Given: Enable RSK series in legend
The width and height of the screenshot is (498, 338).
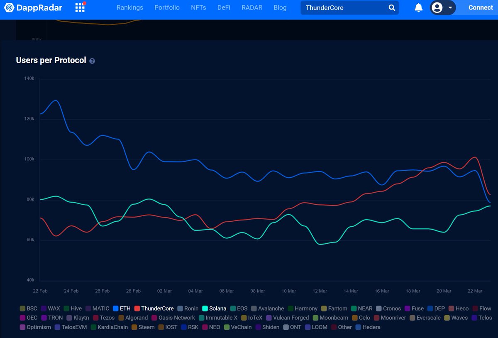Looking at the screenshot, I should click(190, 327).
